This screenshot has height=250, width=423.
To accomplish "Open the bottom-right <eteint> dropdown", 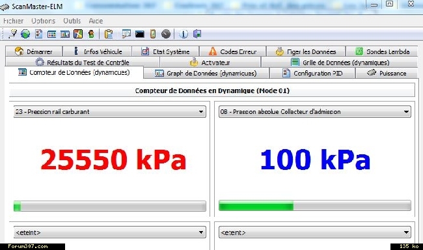I will pyautogui.click(x=315, y=232).
